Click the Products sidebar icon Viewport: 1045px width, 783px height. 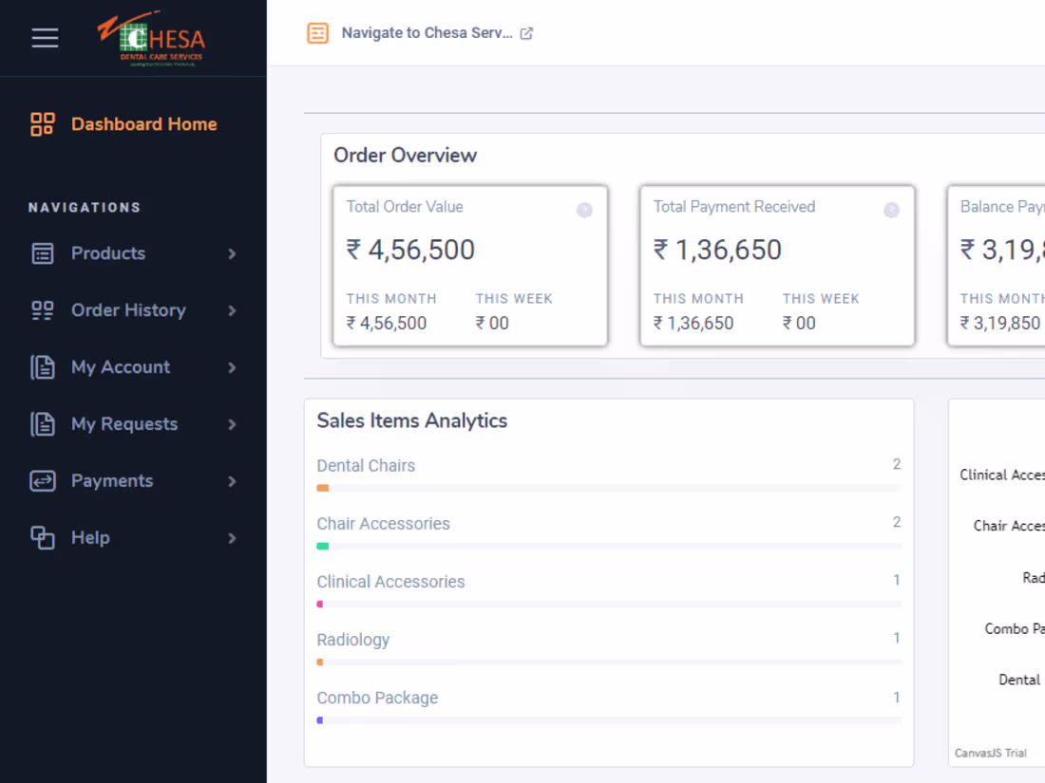42,253
